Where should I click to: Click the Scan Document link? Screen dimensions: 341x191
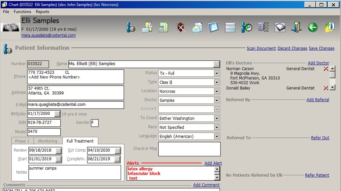tap(261, 48)
